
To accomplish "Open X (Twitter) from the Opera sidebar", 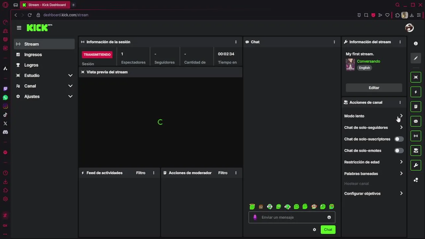I will pos(5,123).
